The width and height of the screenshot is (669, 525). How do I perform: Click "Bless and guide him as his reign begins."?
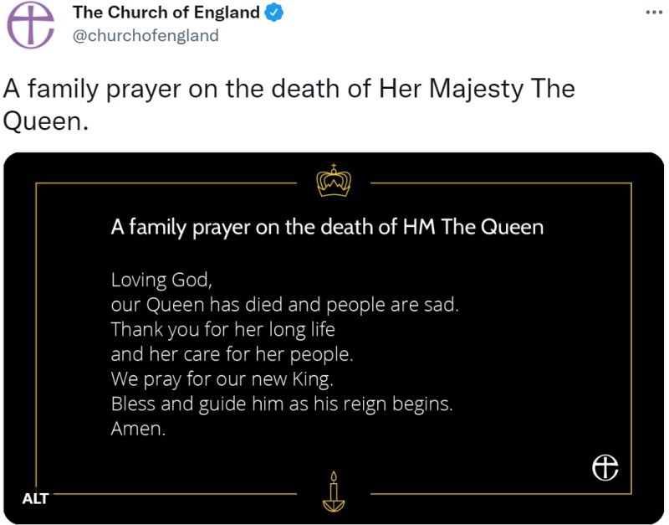coord(281,404)
